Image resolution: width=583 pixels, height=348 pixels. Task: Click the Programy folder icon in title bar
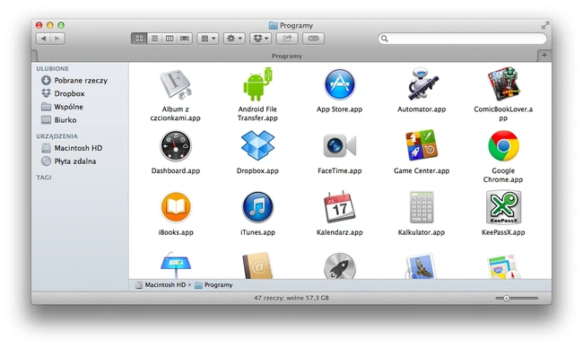(274, 25)
